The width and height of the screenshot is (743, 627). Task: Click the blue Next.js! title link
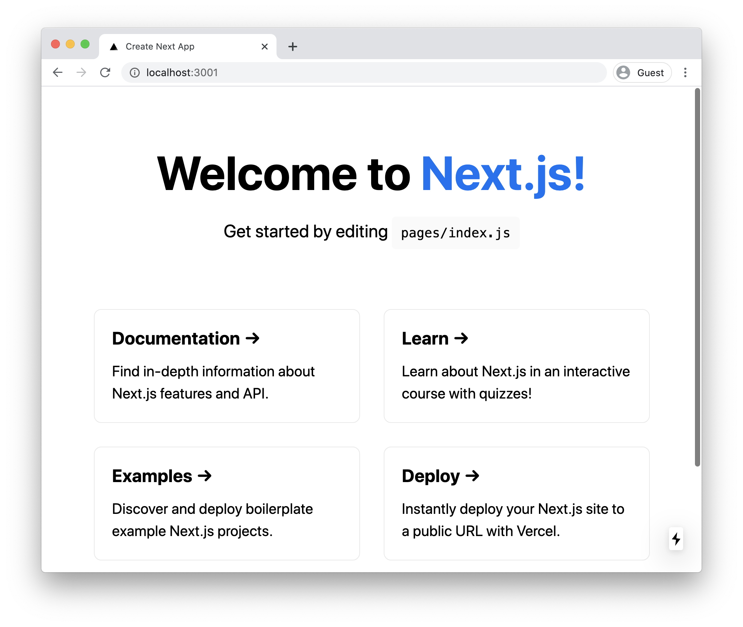(503, 174)
